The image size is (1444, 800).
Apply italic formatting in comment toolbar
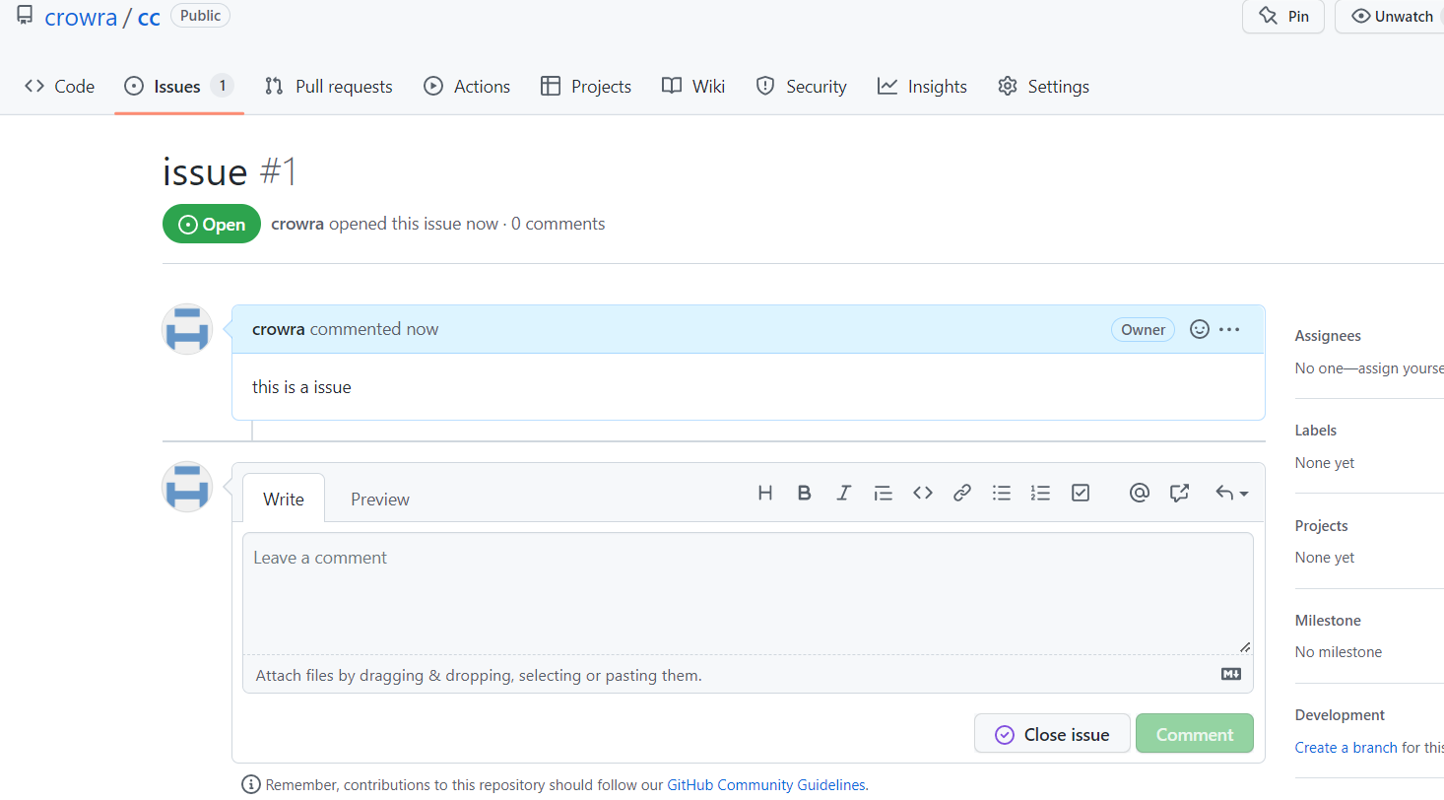844,493
